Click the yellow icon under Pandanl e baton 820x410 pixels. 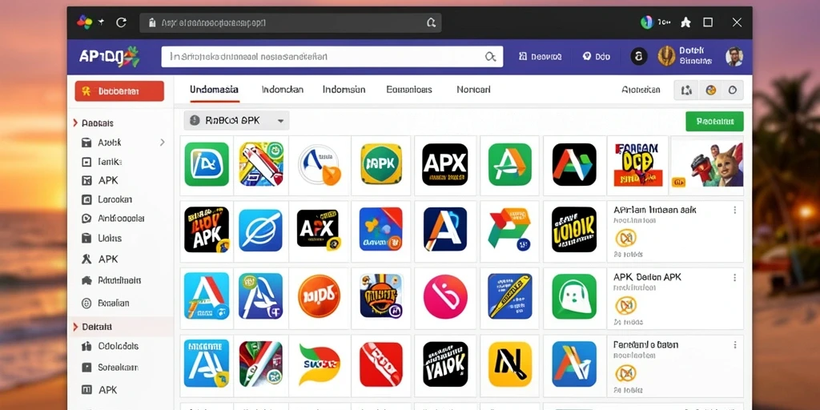[x=625, y=373]
